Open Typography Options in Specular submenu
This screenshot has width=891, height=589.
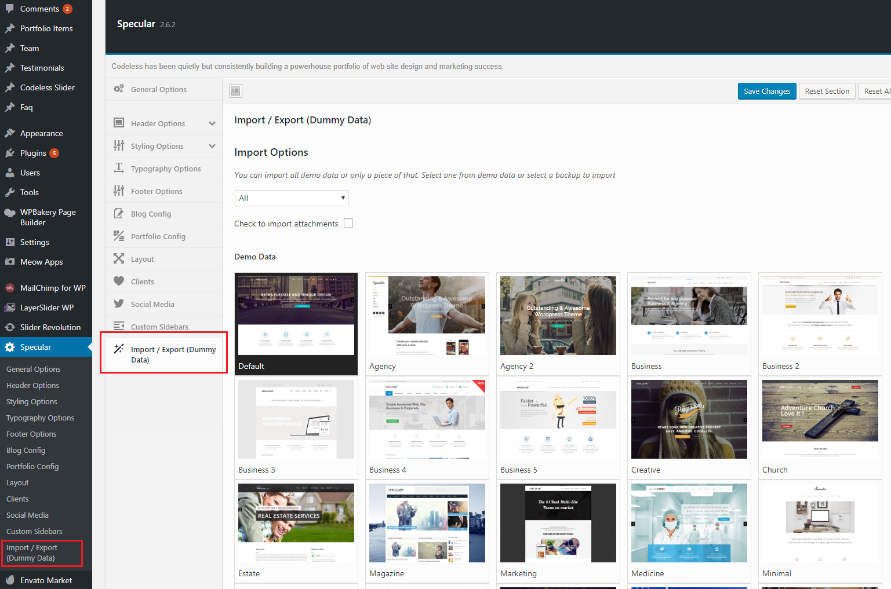click(x=40, y=418)
